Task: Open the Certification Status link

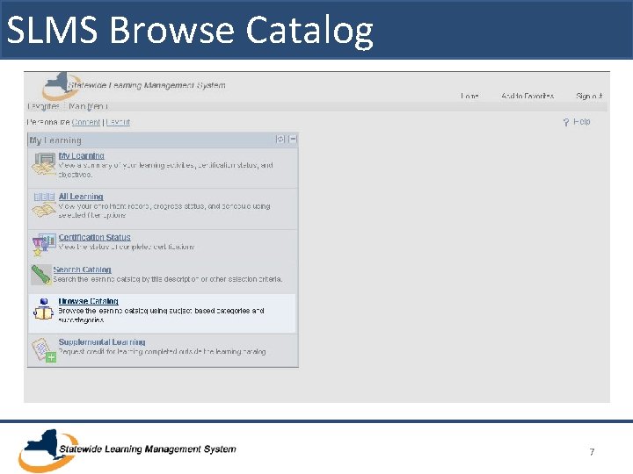Action: click(x=94, y=237)
